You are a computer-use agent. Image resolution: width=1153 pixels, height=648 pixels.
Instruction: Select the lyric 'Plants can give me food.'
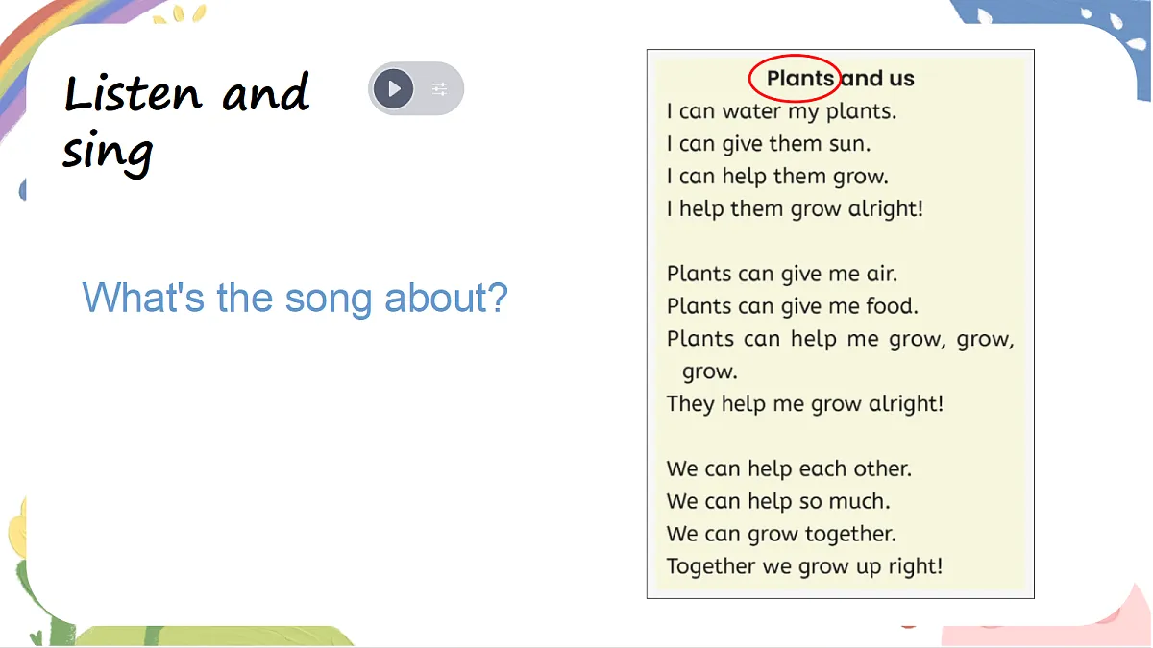click(793, 306)
